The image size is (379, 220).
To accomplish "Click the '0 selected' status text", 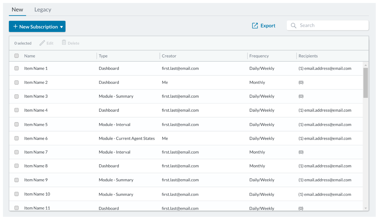I will tap(23, 43).
